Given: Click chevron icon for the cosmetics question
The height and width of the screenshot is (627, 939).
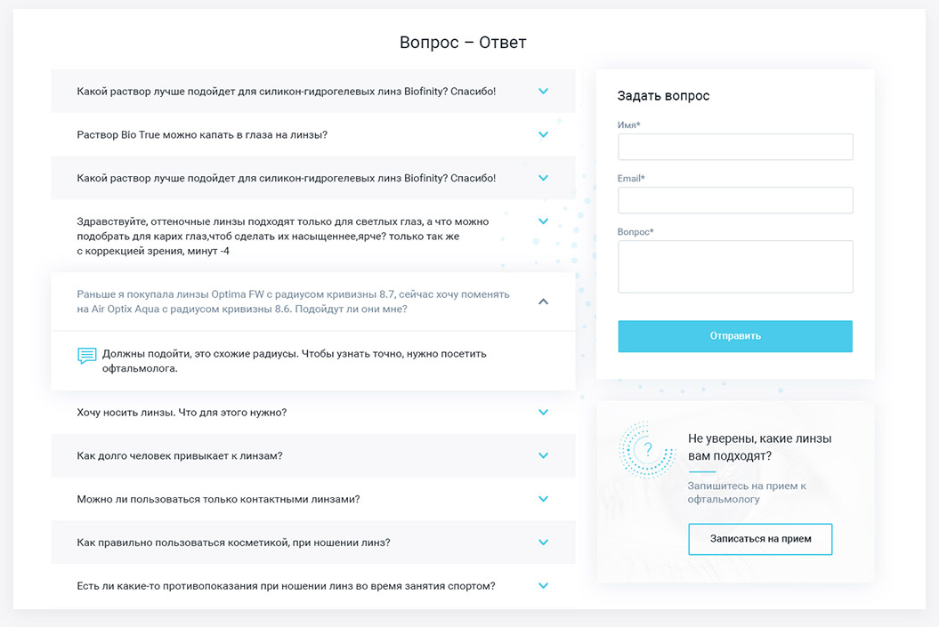Looking at the screenshot, I should pyautogui.click(x=543, y=543).
